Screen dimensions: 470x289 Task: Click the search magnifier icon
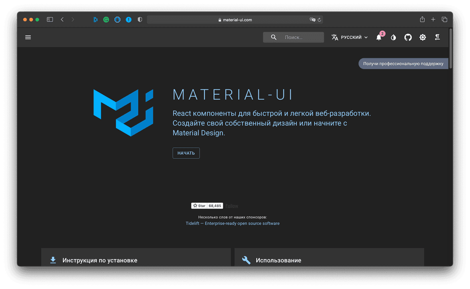coord(273,37)
